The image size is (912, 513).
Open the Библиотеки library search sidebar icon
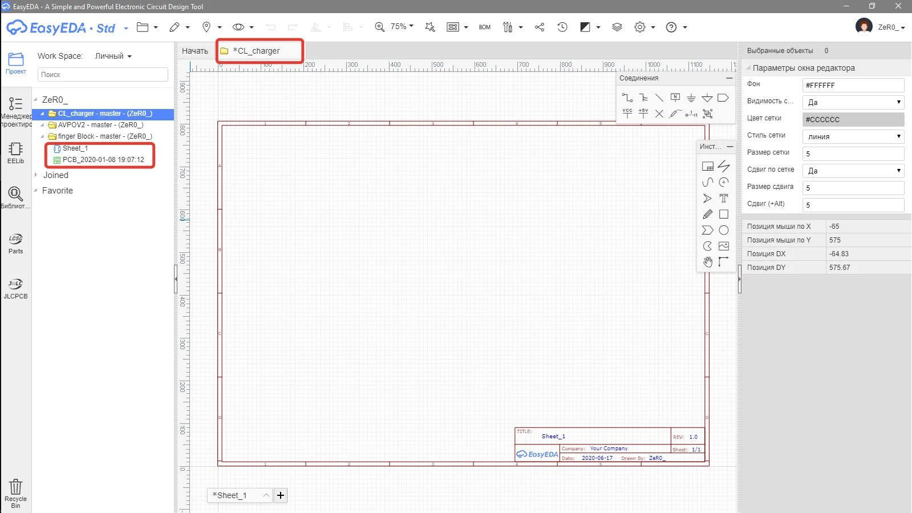pyautogui.click(x=16, y=197)
